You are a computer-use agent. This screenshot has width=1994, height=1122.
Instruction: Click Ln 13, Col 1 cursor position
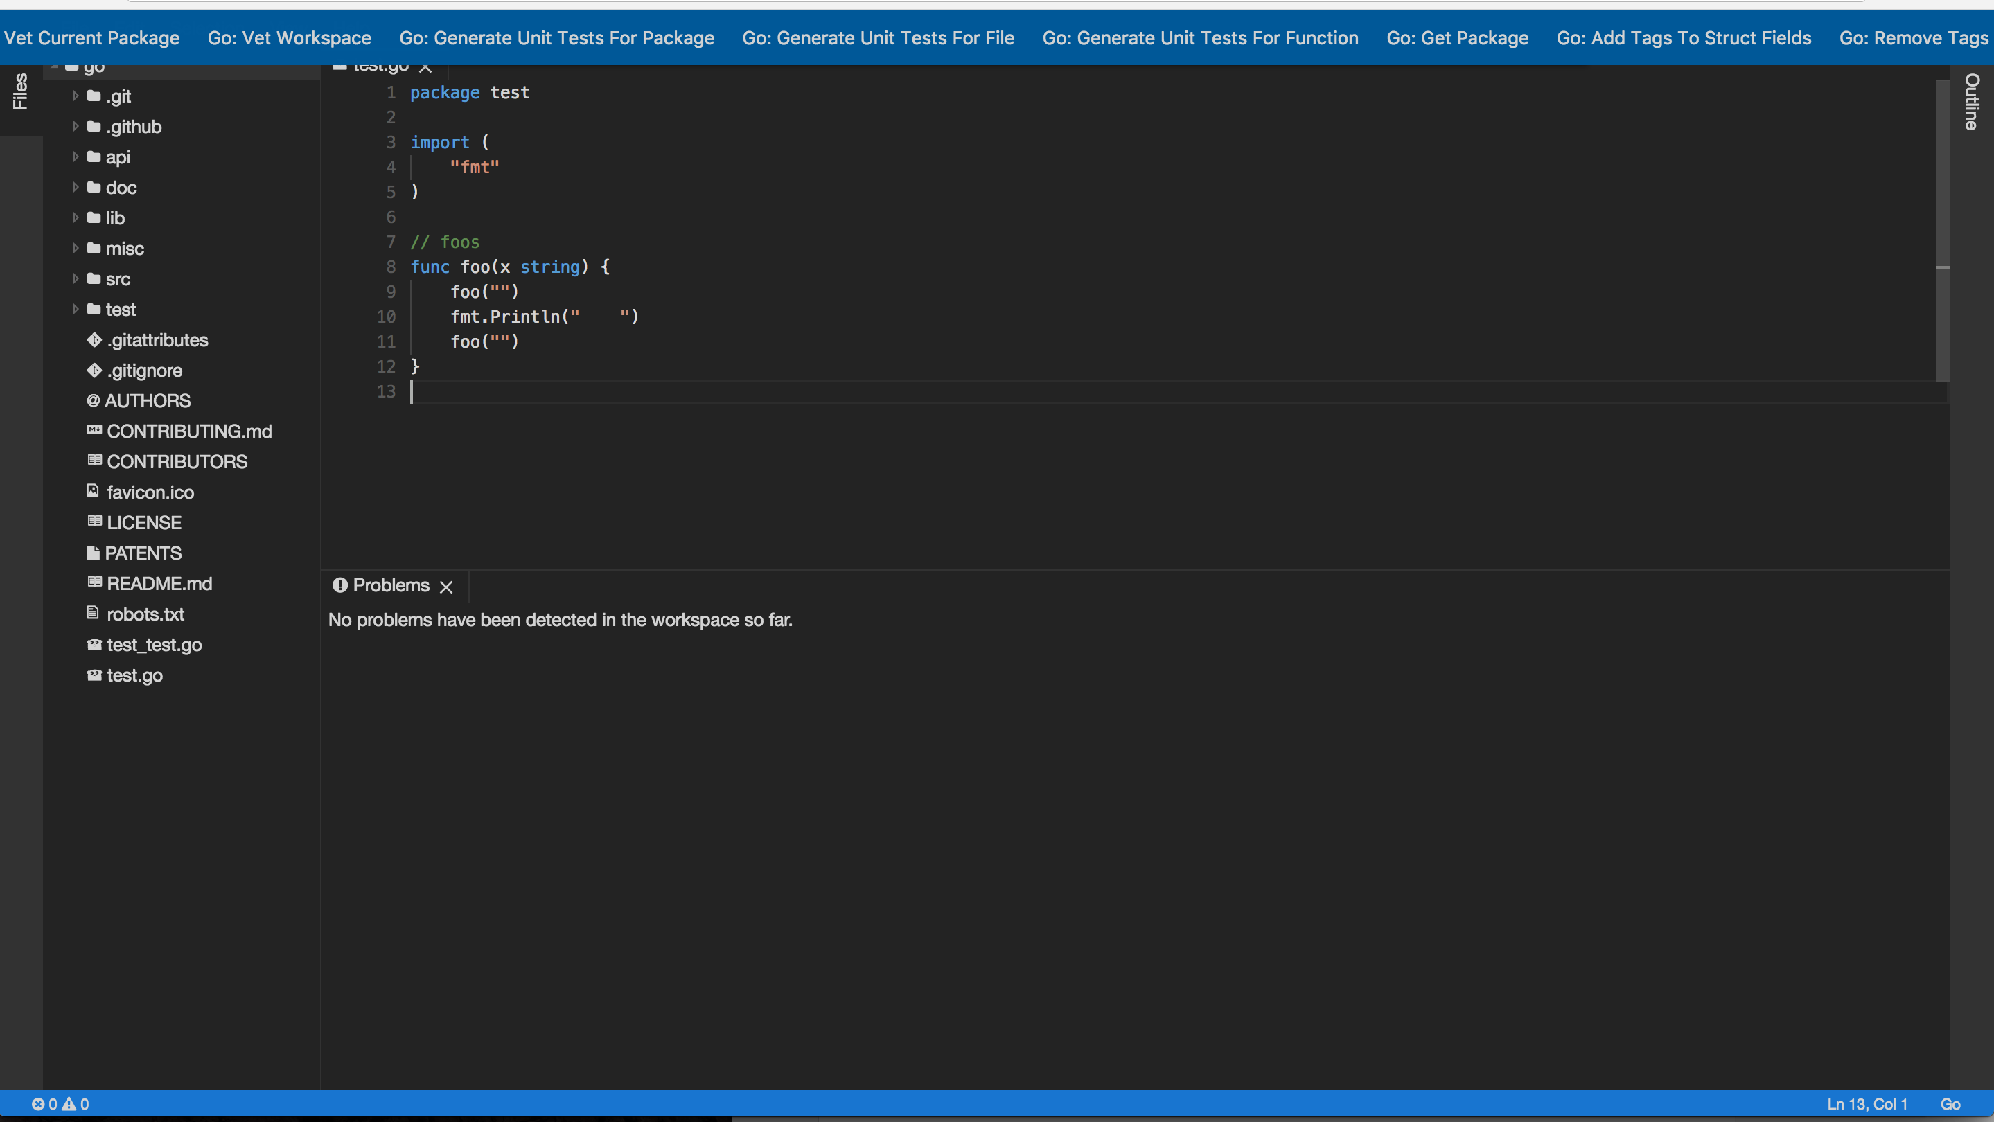pos(1867,1104)
